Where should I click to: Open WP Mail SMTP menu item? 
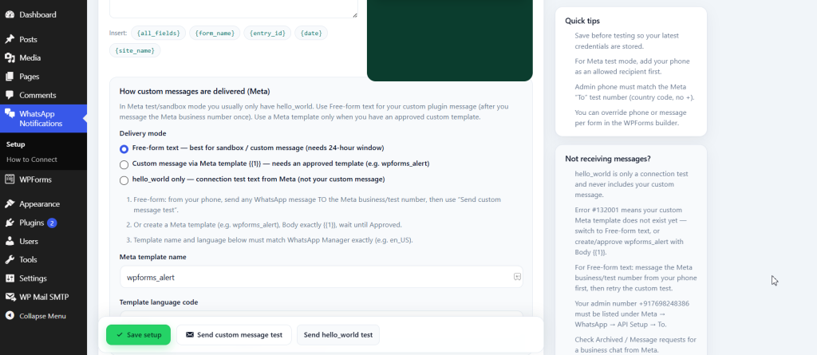(x=43, y=297)
